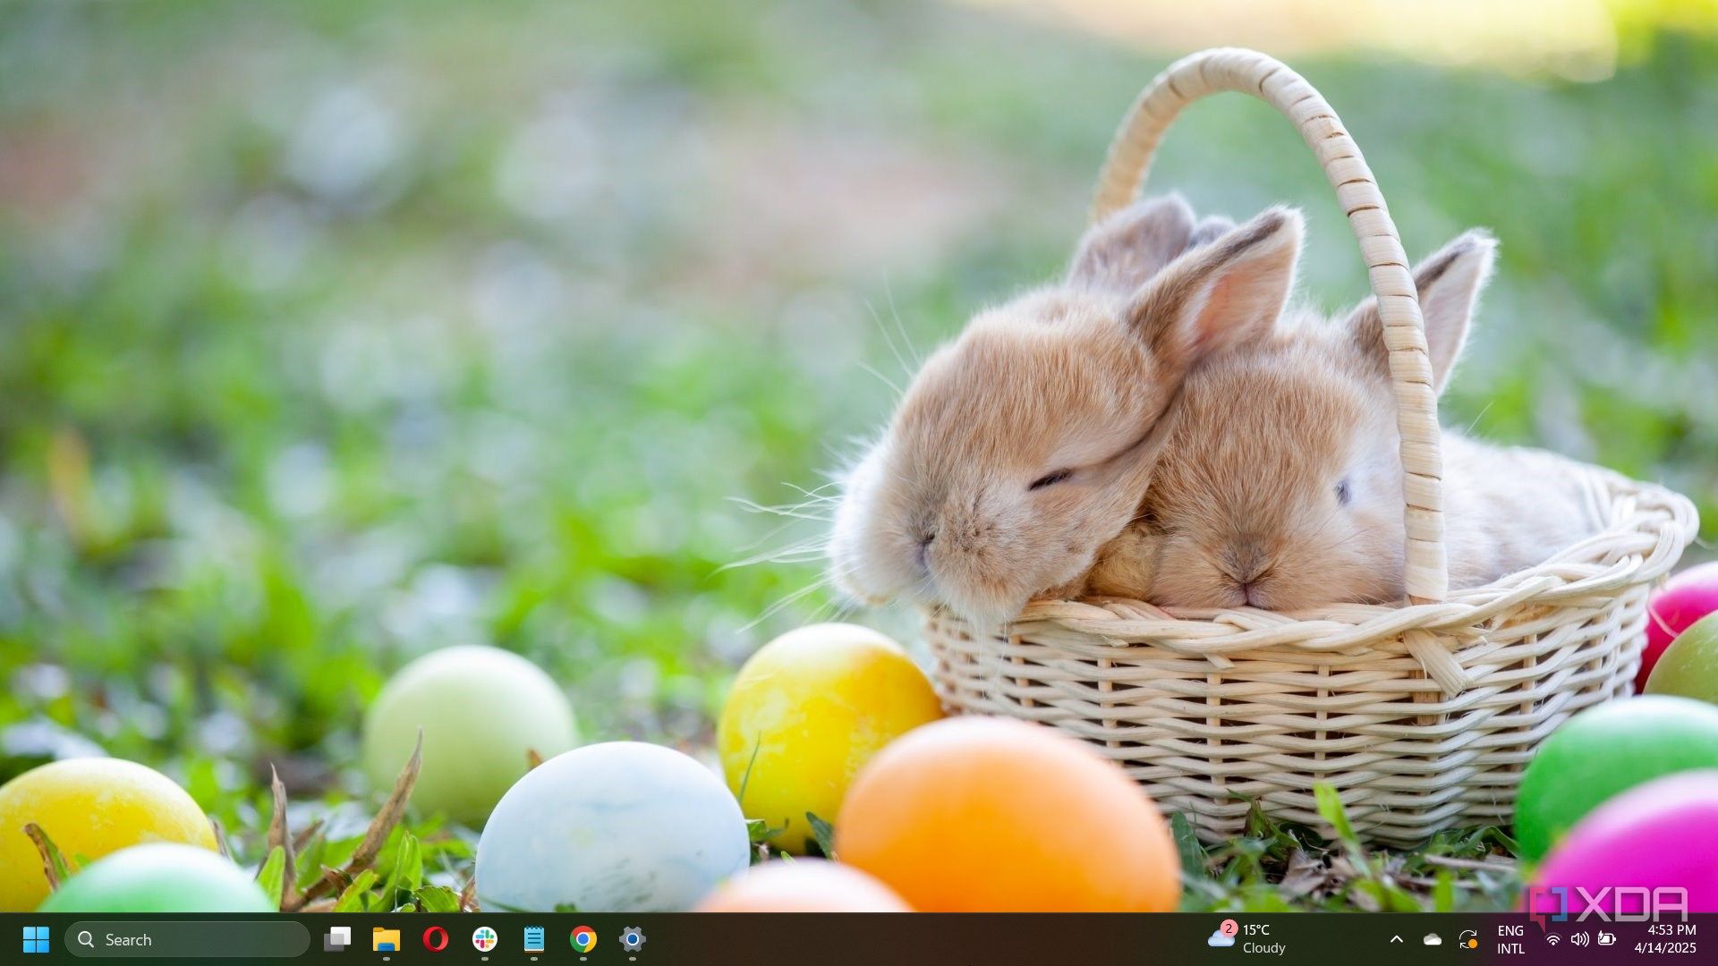Open the Settings gear app
Viewport: 1718px width, 966px height.
coord(633,939)
